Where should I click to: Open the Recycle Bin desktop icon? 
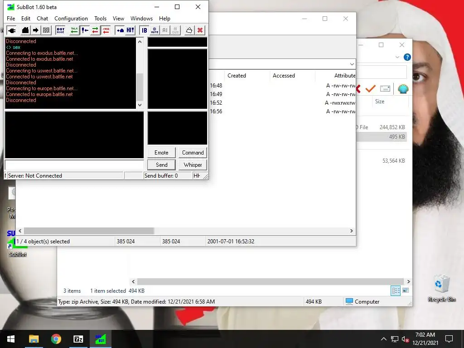(442, 289)
